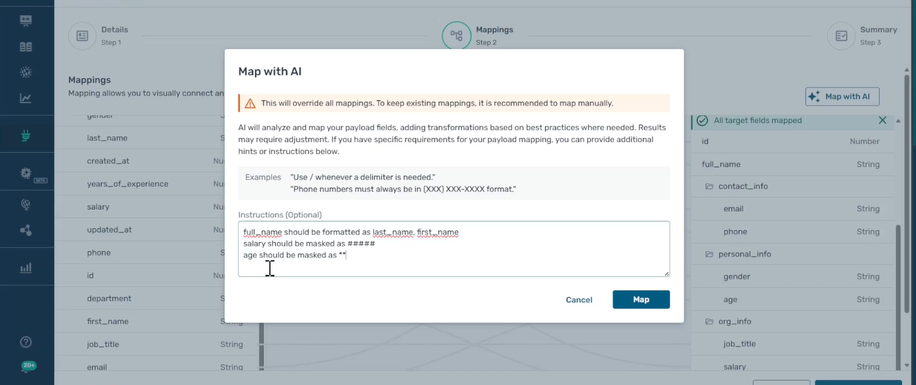Open the 20+ notifications badge
The image size is (916, 385).
click(28, 365)
